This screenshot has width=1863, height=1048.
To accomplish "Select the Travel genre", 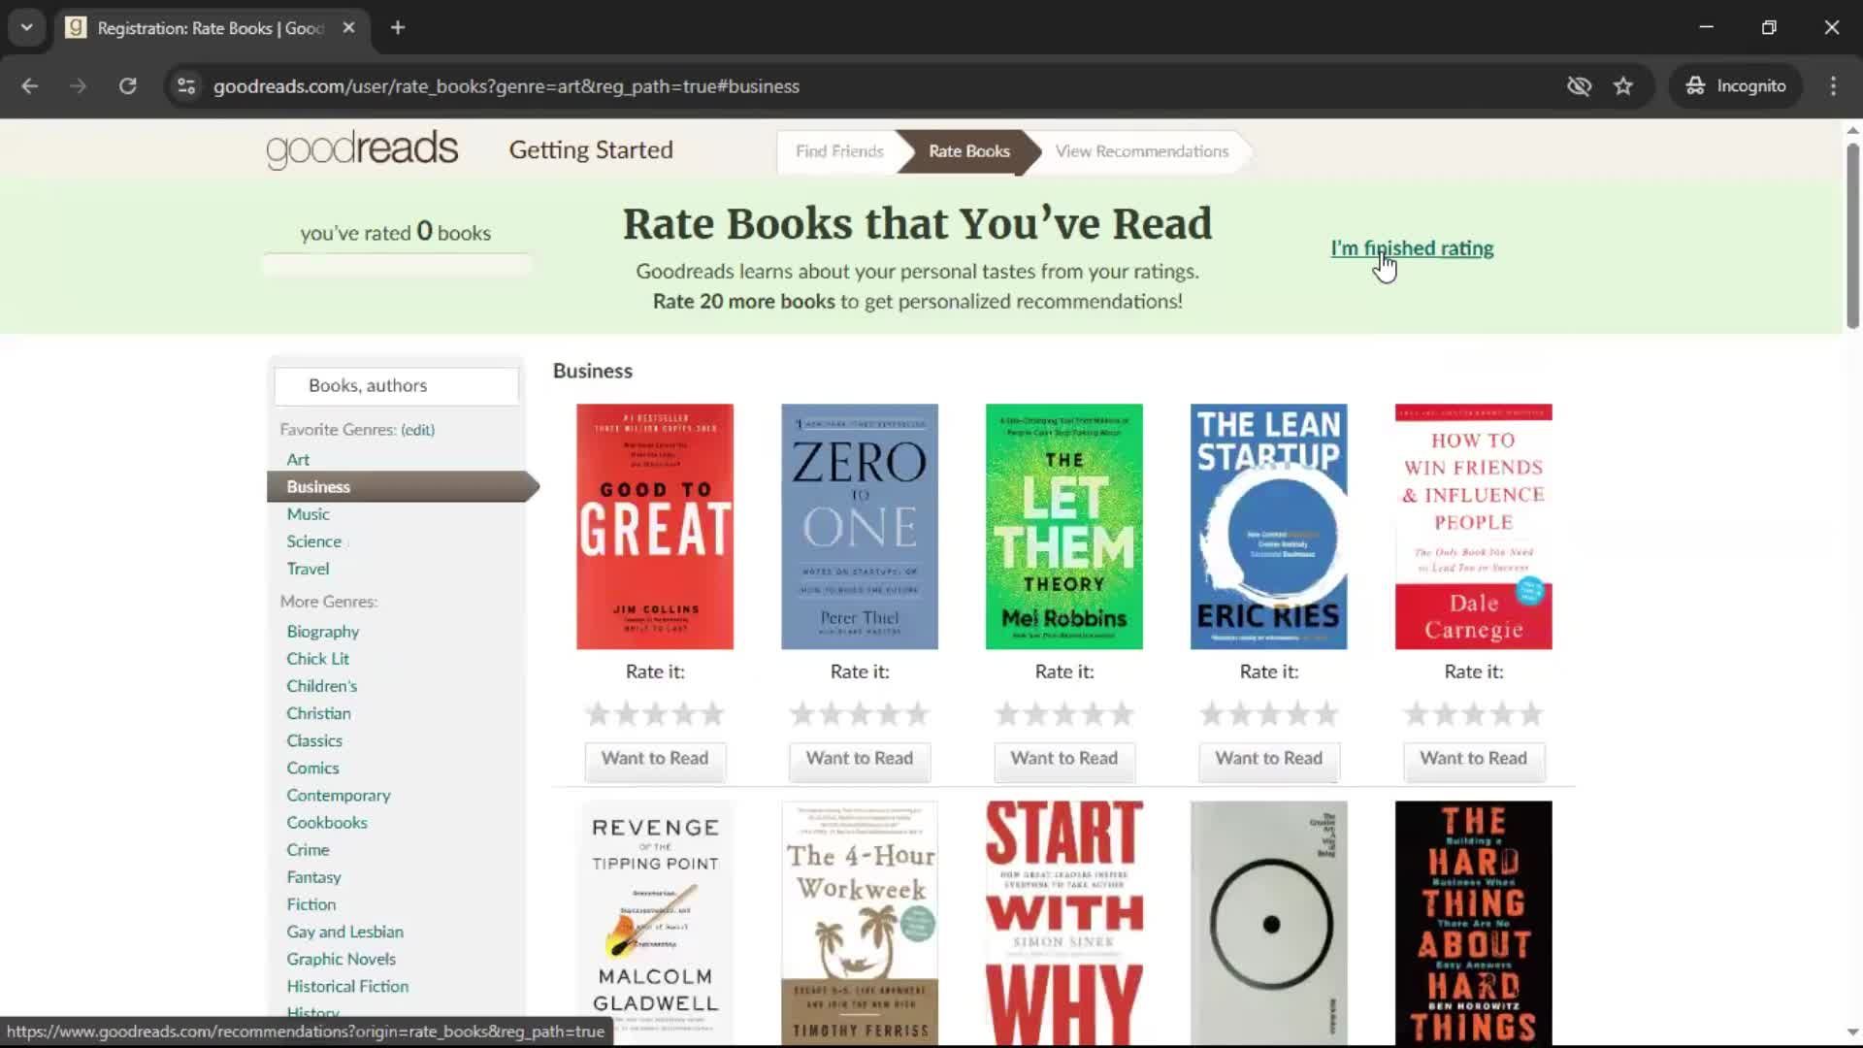I will tap(308, 569).
